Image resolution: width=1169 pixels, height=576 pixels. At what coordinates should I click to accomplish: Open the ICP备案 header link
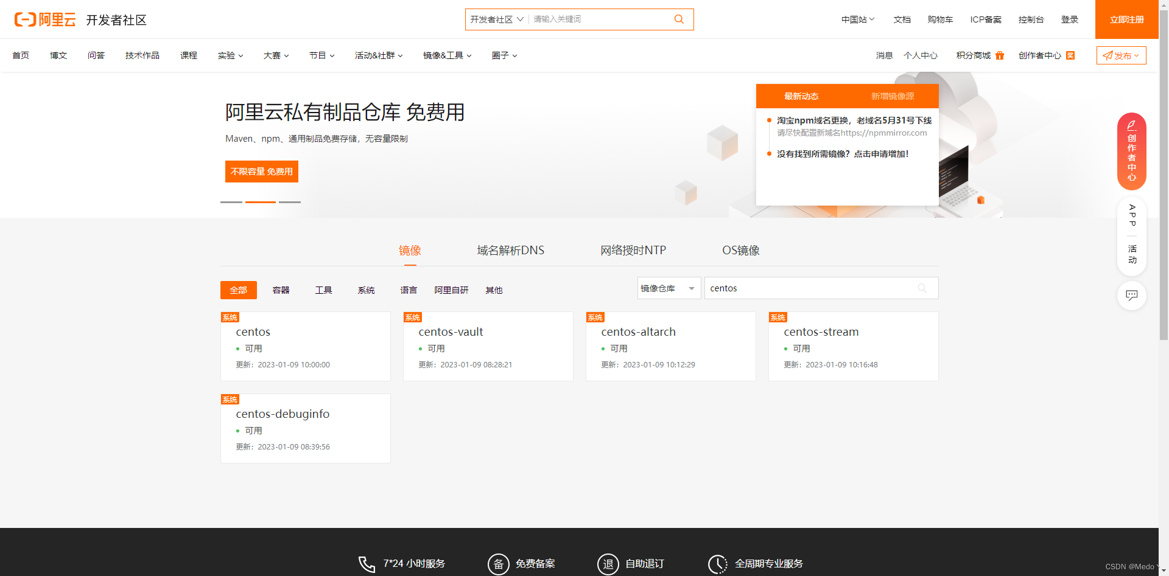986,19
